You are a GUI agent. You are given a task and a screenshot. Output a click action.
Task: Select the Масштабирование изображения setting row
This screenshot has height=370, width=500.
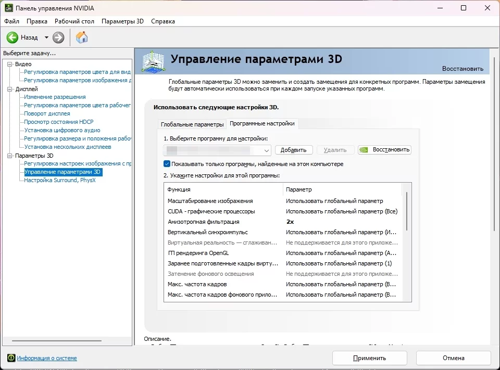[283, 201]
